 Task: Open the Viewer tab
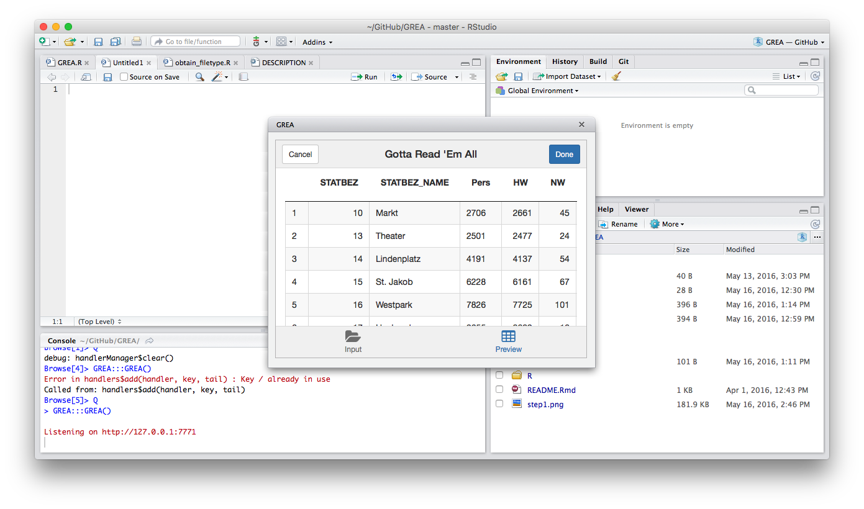(x=637, y=209)
